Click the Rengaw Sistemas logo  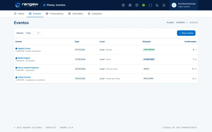pyautogui.click(x=26, y=5)
